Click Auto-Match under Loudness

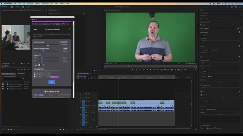coord(205,50)
